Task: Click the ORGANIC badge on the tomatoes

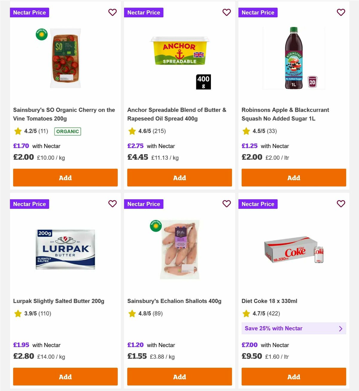Action: click(67, 131)
